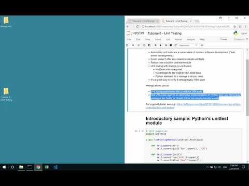Go back in the browser
Screen dimensions: 249x186
pos(128,26)
